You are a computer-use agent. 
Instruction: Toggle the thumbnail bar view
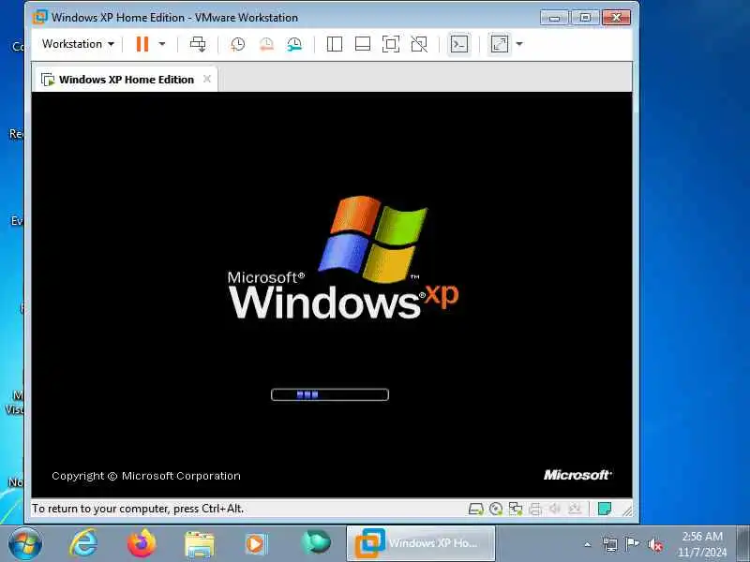coord(363,44)
